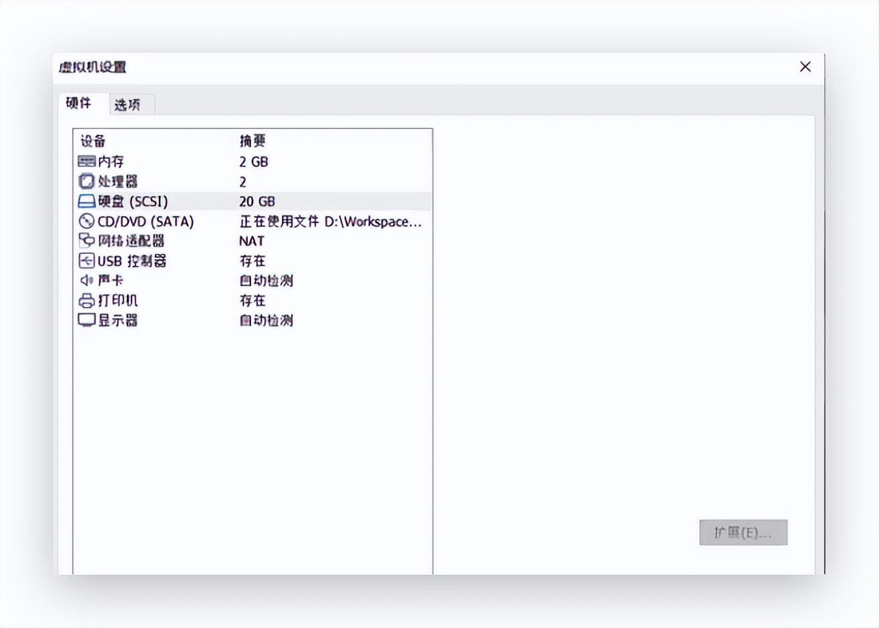Select the D:\Workspace CD/DVD file summary
Viewport: 879px width, 628px height.
[x=330, y=220]
